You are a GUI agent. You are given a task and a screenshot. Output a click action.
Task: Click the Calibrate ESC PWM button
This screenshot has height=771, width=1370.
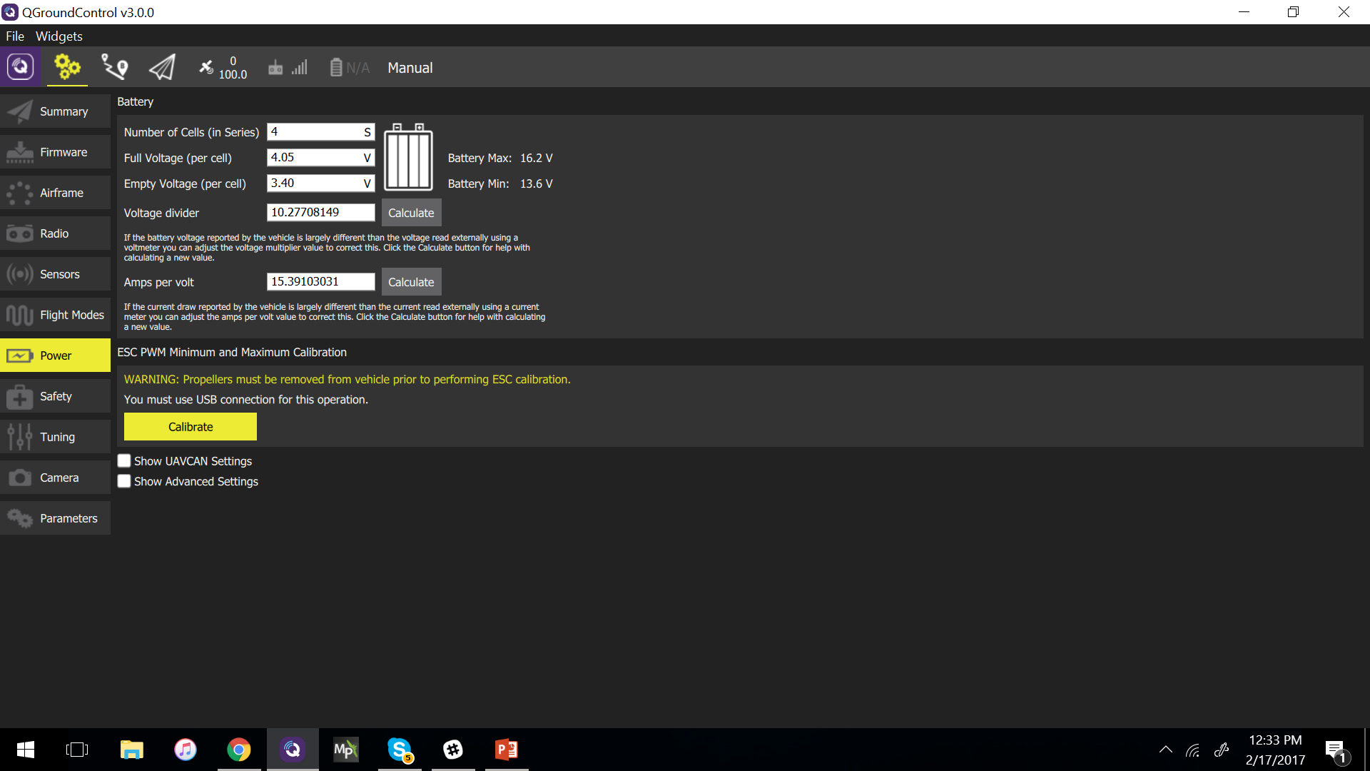pyautogui.click(x=190, y=426)
